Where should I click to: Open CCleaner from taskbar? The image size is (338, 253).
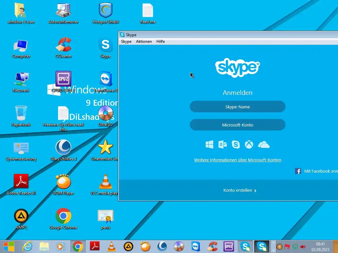tap(213, 246)
